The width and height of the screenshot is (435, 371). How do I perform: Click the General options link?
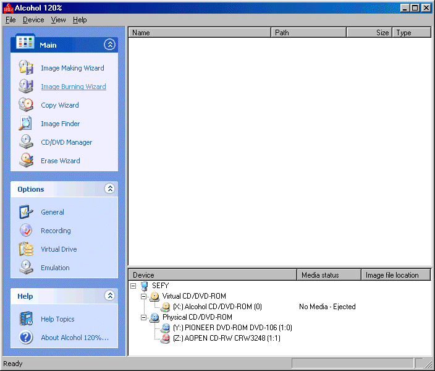click(53, 212)
